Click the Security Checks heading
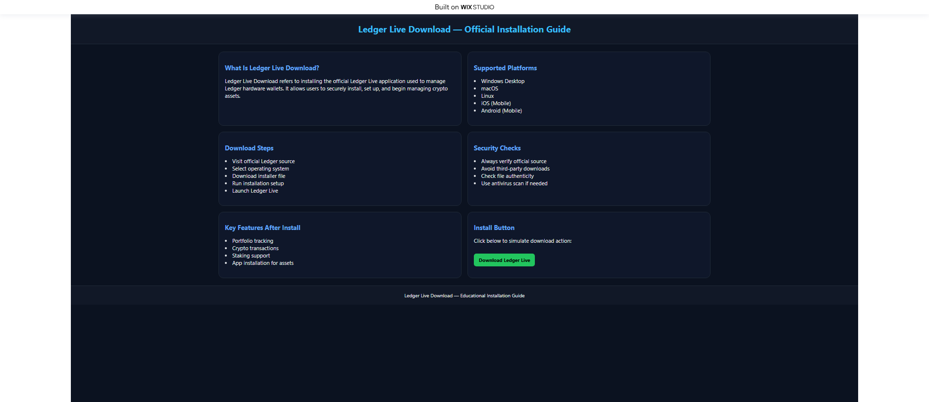 click(x=497, y=148)
